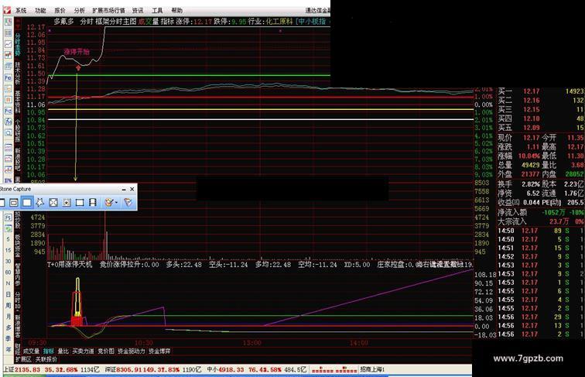Switch to 基本资料 vertical tab

(18, 102)
